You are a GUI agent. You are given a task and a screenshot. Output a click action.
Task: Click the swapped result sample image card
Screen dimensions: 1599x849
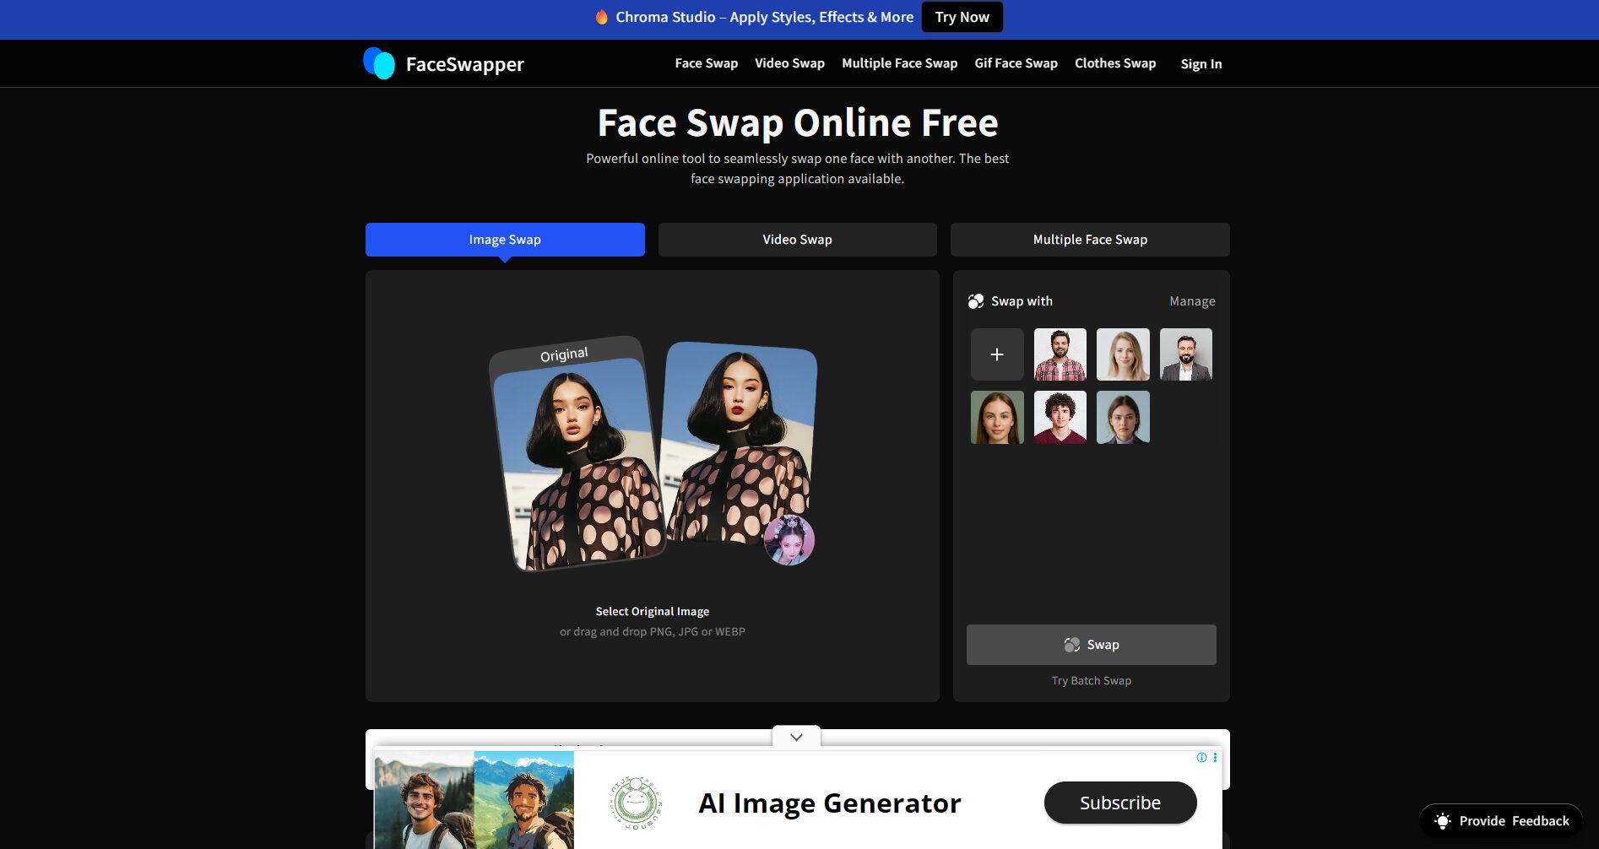point(740,443)
